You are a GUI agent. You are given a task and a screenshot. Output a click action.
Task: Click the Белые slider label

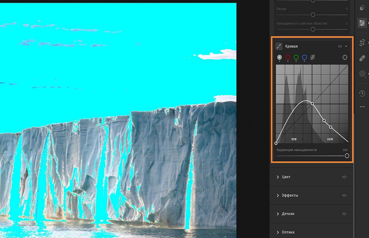281,9
